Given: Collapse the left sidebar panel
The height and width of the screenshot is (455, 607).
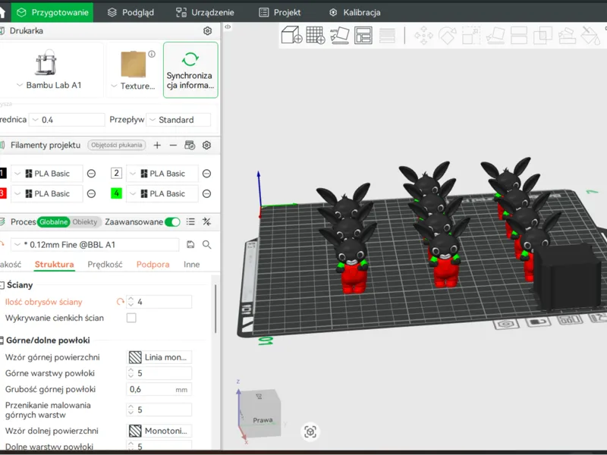Looking at the screenshot, I should pos(228,27).
